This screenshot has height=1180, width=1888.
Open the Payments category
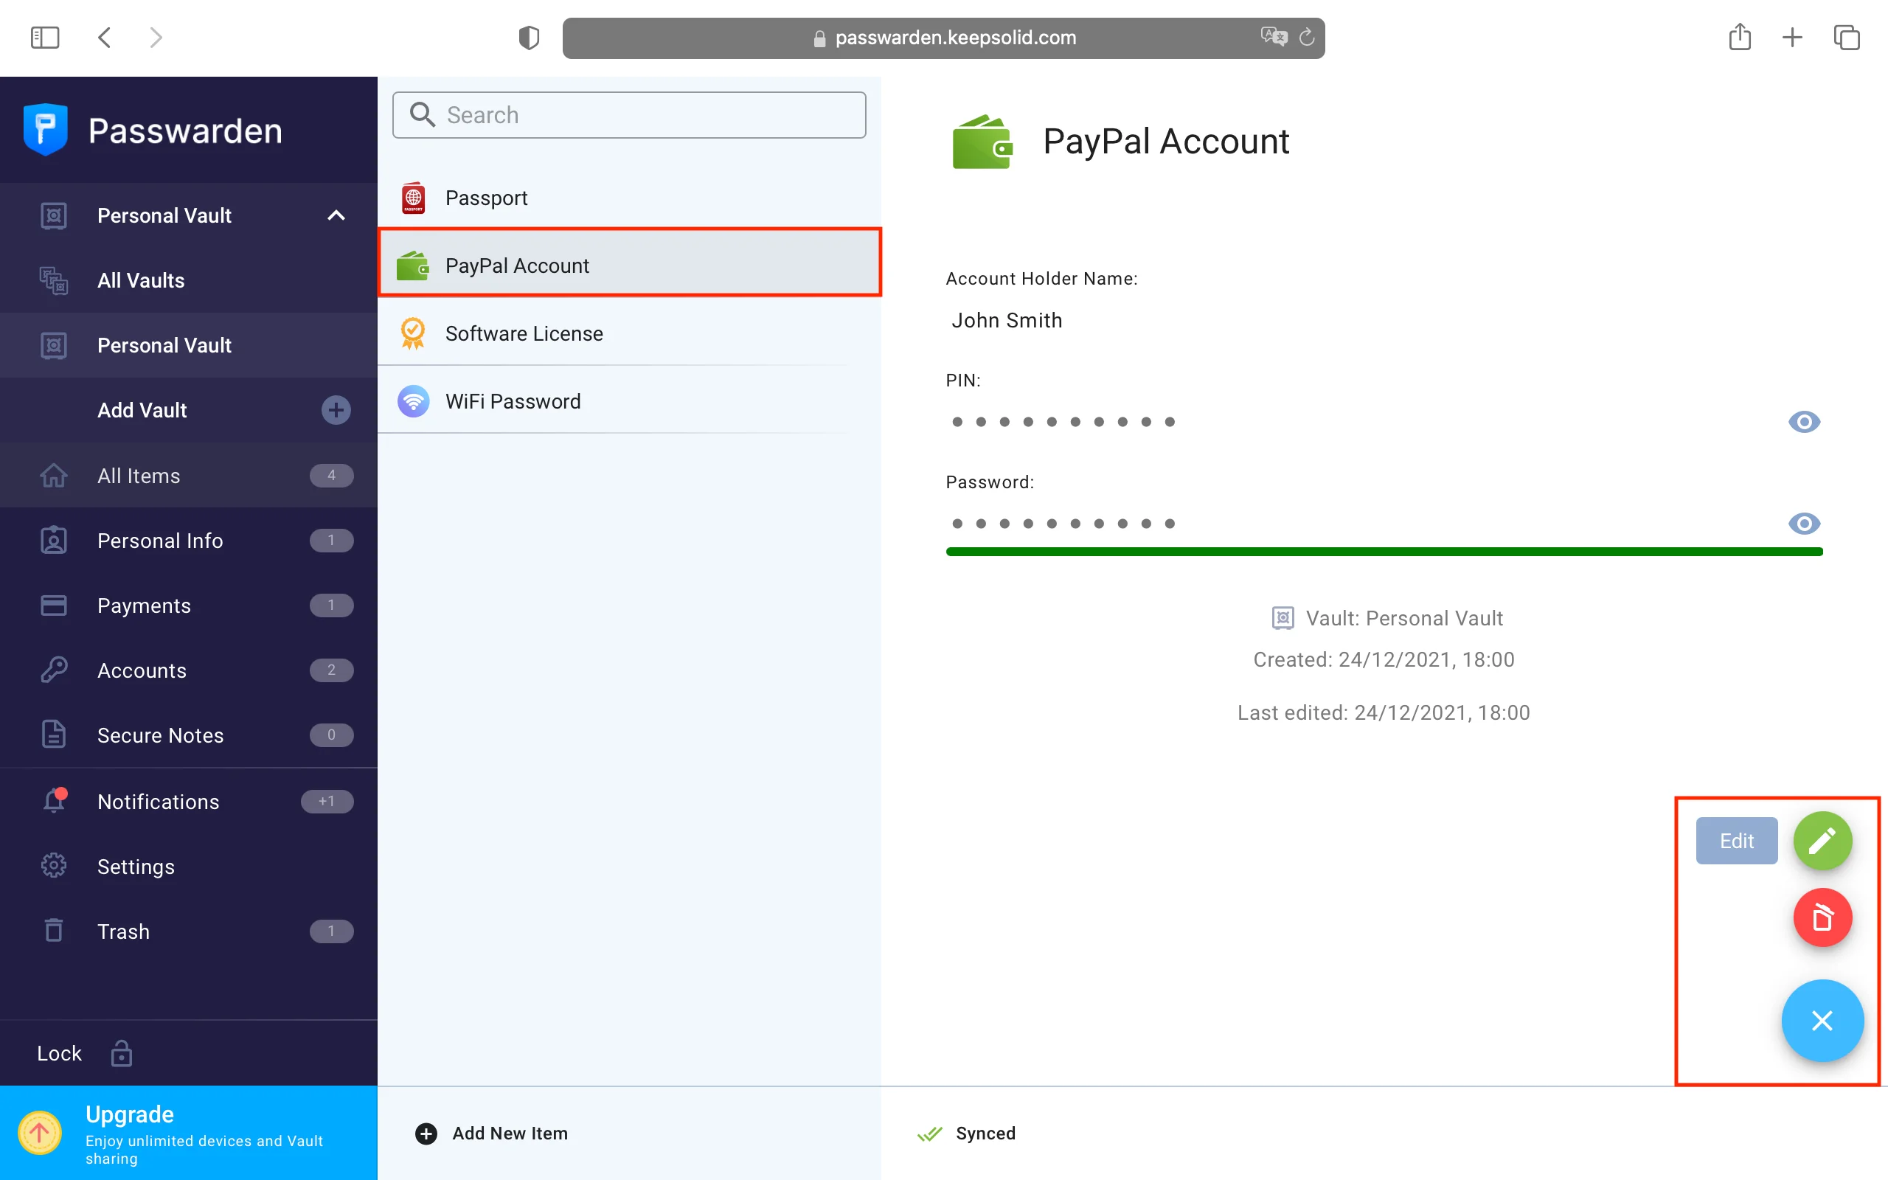coord(144,605)
